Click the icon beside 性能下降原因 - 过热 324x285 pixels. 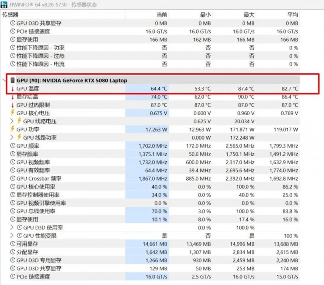point(13,56)
